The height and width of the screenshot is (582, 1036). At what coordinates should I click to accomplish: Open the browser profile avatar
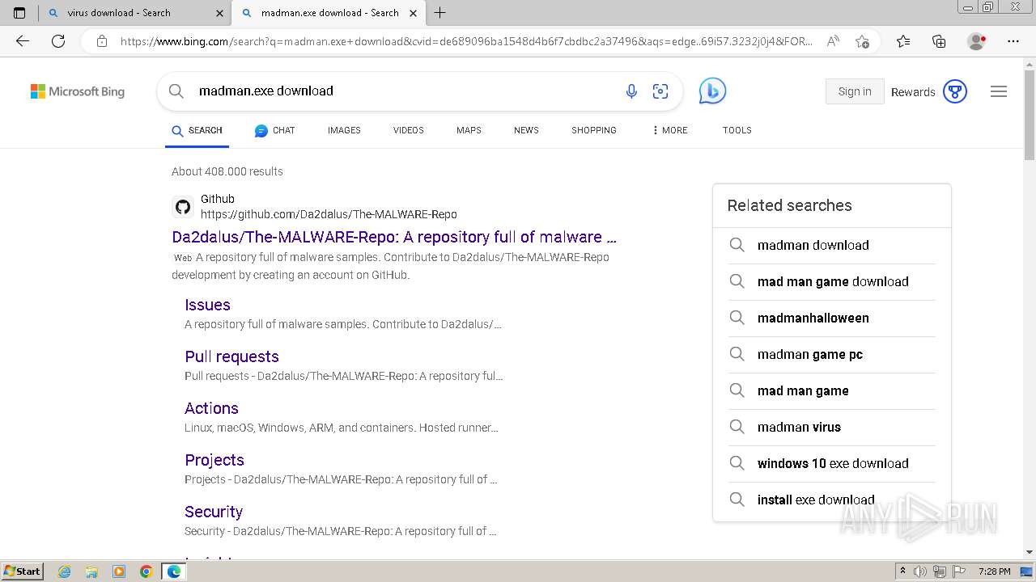pos(977,41)
